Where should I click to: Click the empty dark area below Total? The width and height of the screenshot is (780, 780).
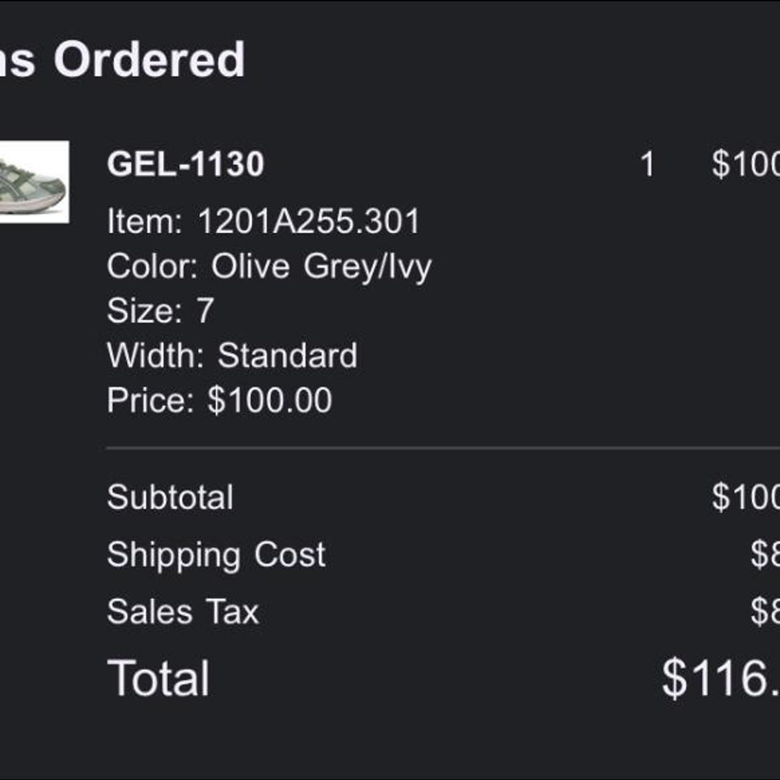coord(390,743)
